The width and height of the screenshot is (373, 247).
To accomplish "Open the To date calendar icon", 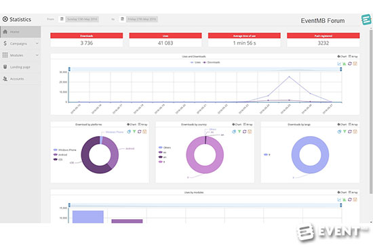I will pyautogui.click(x=122, y=19).
